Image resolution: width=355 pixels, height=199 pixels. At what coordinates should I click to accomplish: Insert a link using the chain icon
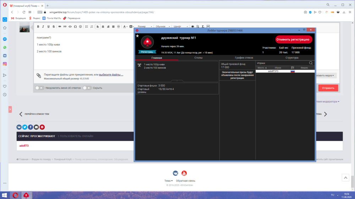60,27
